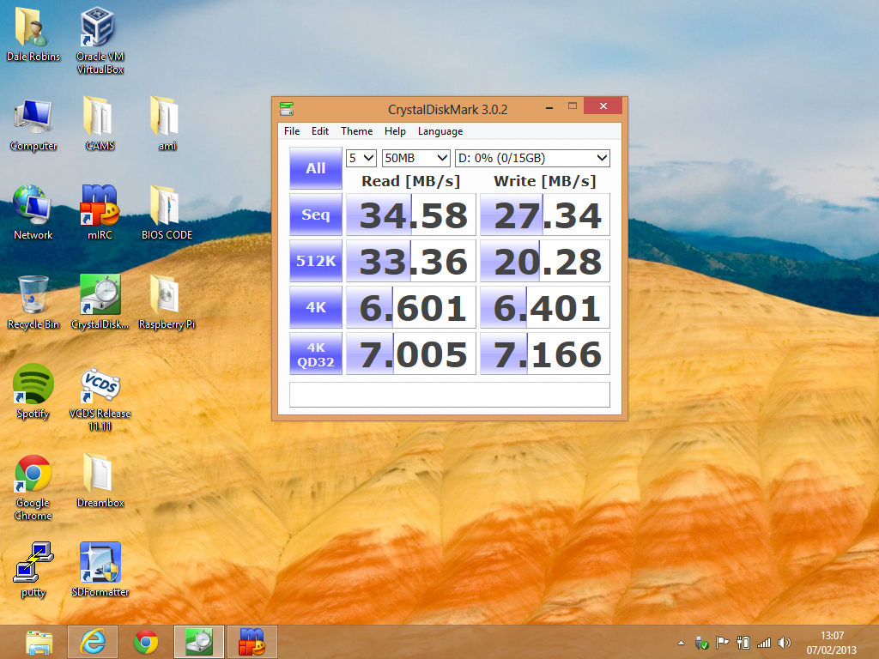Screen dimensions: 879x659
Task: Click the volume icon in system tray
Action: coord(784,642)
